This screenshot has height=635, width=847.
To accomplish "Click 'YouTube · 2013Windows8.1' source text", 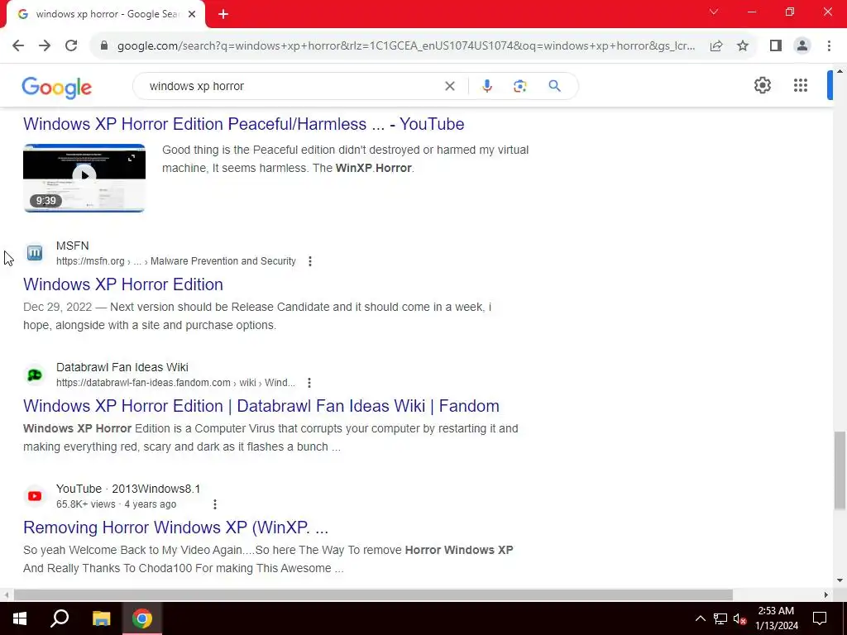I will click(128, 489).
